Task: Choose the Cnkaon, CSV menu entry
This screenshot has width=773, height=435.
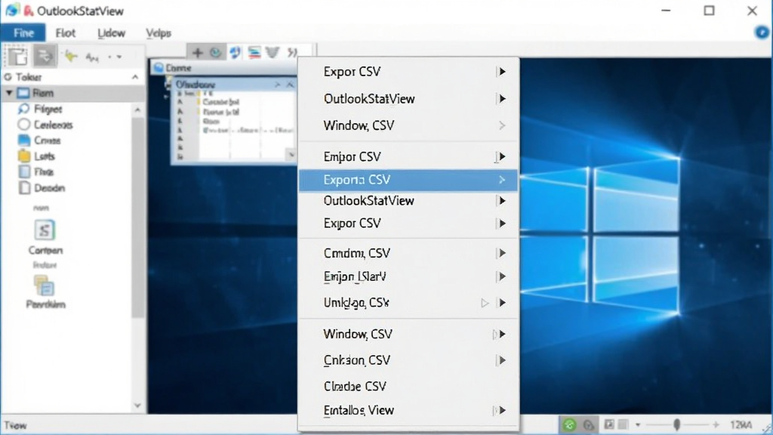Action: (x=408, y=360)
